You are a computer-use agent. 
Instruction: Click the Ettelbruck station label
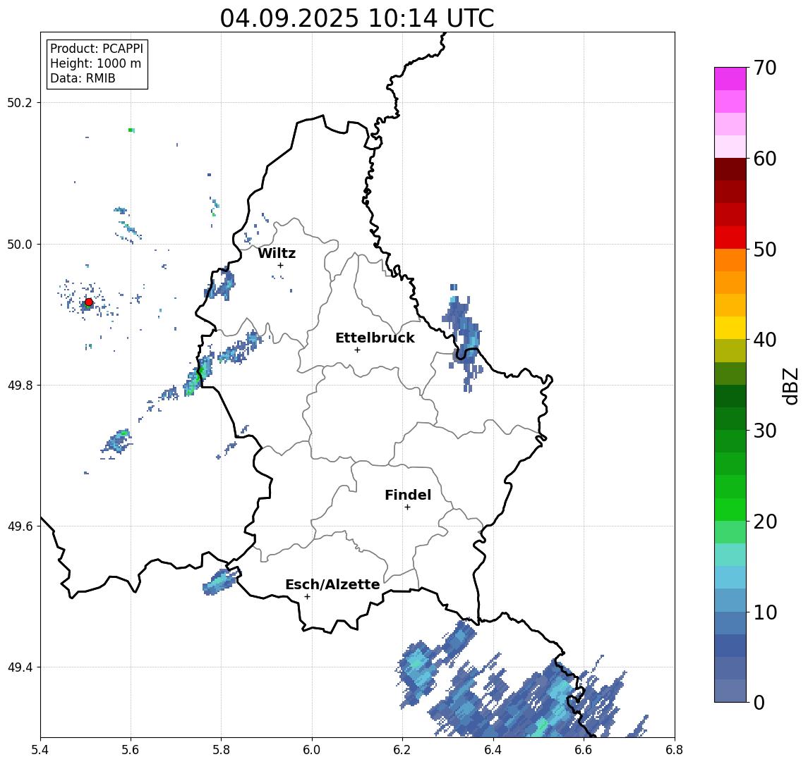coord(375,338)
